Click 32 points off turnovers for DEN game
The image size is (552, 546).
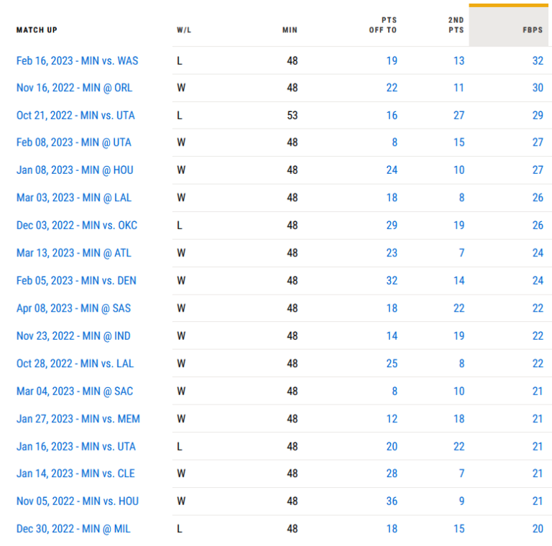(x=392, y=281)
